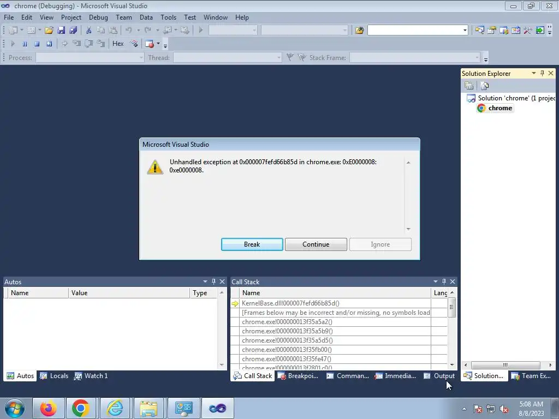Select Solution 'chrome' node in Solution Explorer

(512, 98)
